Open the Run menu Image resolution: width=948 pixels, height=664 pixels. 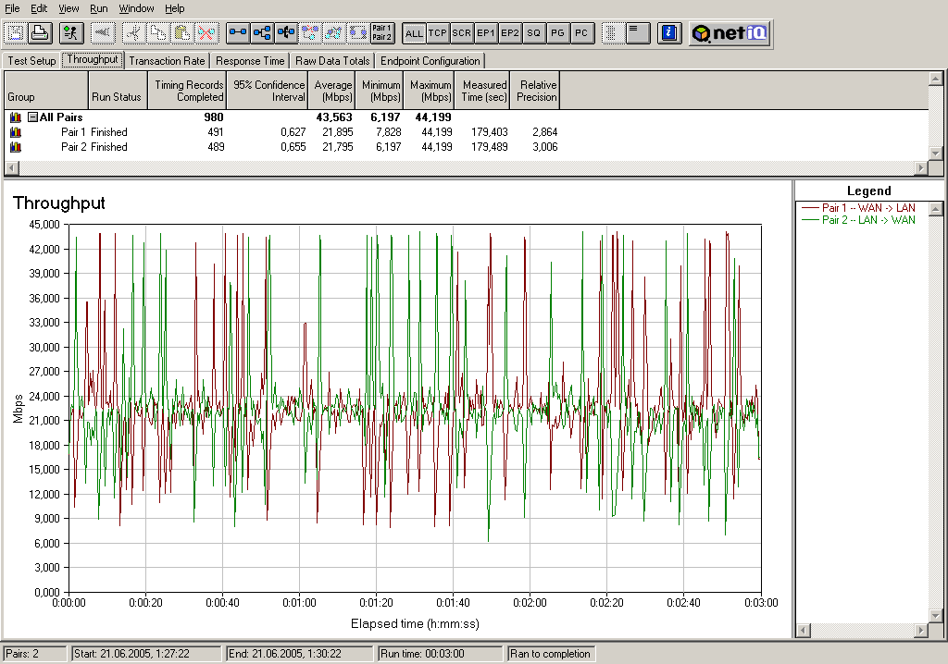(x=98, y=8)
